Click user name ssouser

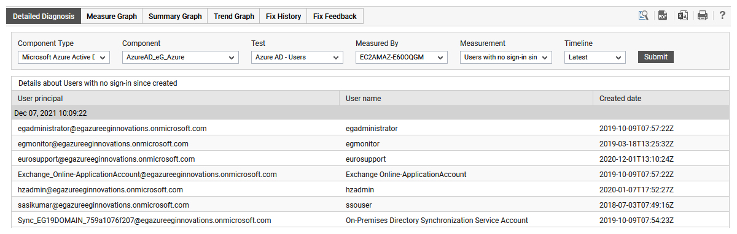tap(359, 205)
